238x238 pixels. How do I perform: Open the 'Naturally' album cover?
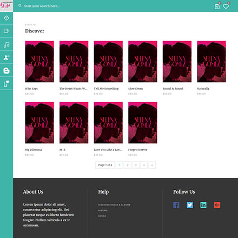tap(211, 62)
